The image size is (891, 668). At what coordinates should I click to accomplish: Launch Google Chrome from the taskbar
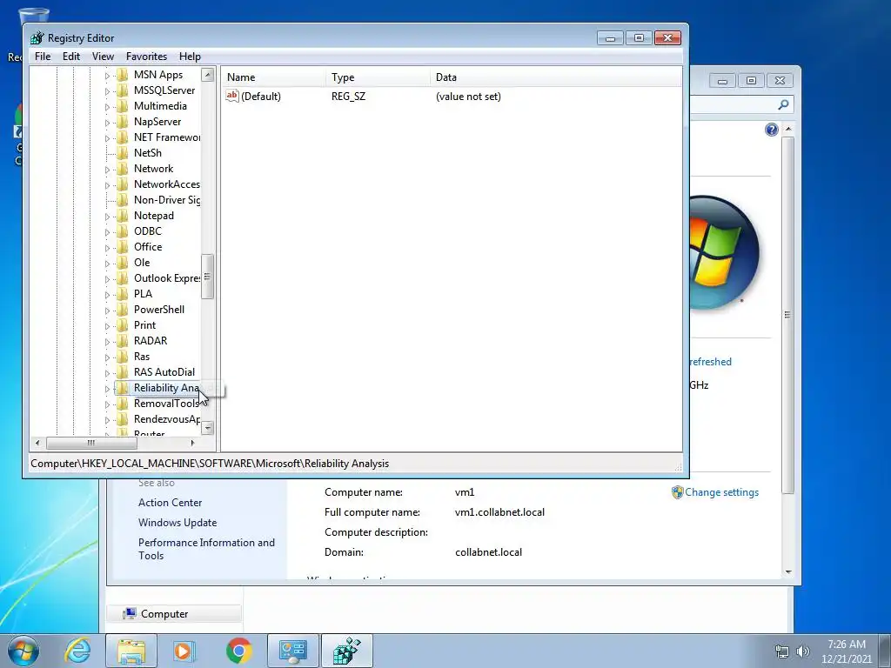point(238,651)
